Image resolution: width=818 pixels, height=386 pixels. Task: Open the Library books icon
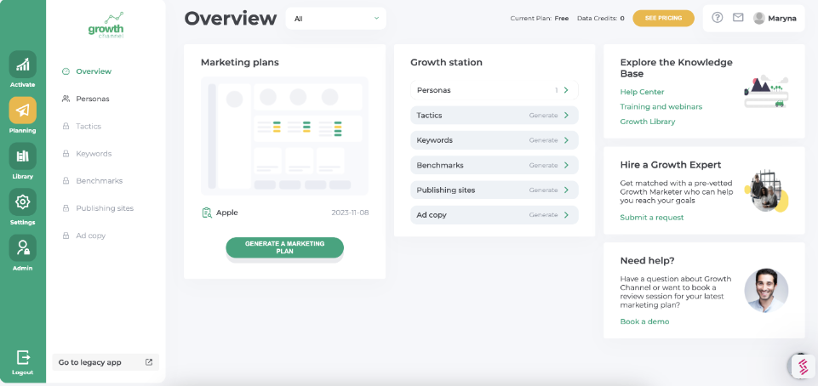click(x=22, y=156)
